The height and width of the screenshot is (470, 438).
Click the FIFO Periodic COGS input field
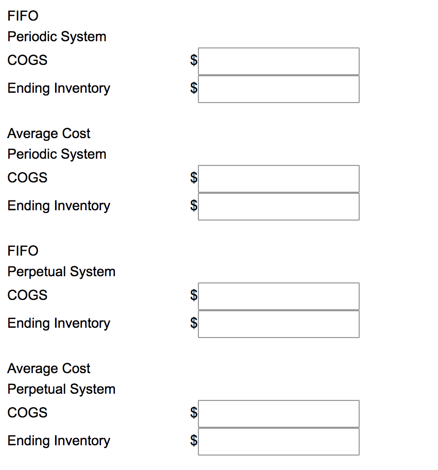pos(278,61)
